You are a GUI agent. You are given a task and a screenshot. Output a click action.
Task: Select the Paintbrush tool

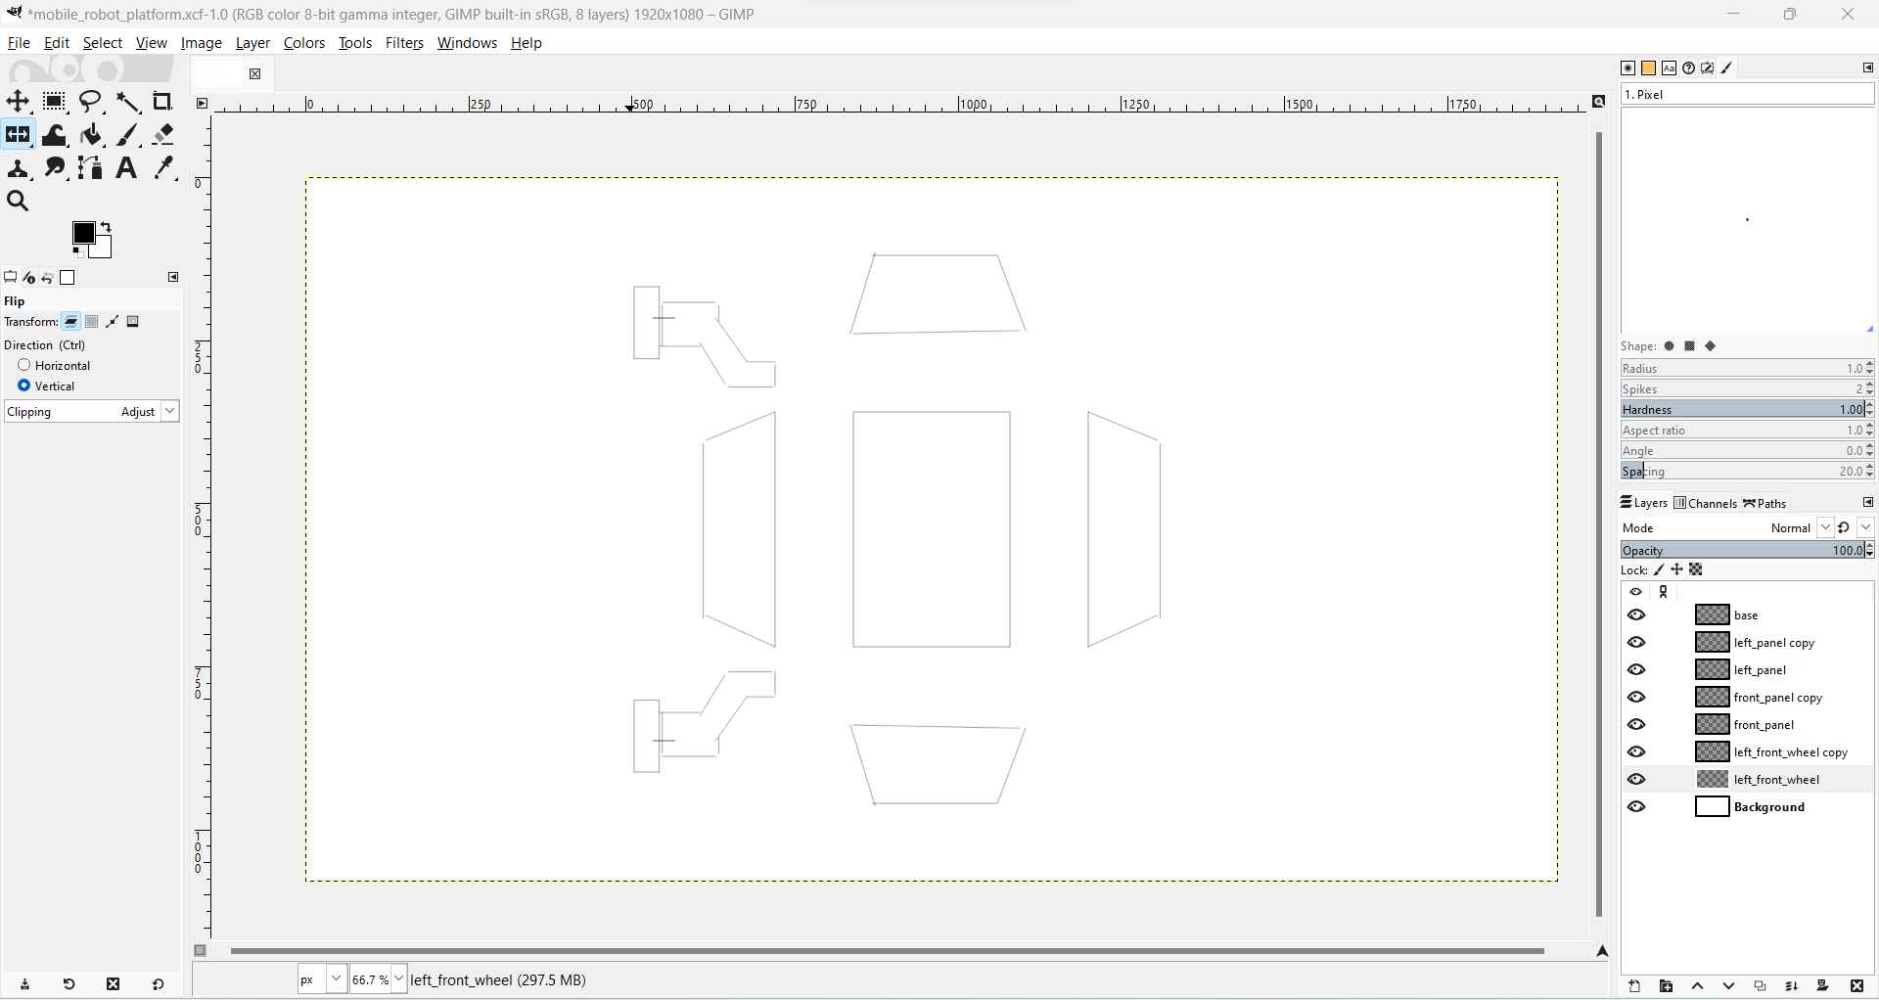click(x=127, y=135)
